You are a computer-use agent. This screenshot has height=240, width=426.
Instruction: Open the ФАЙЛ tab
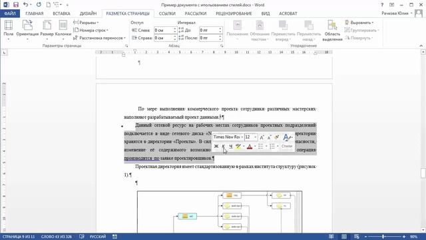(10, 13)
